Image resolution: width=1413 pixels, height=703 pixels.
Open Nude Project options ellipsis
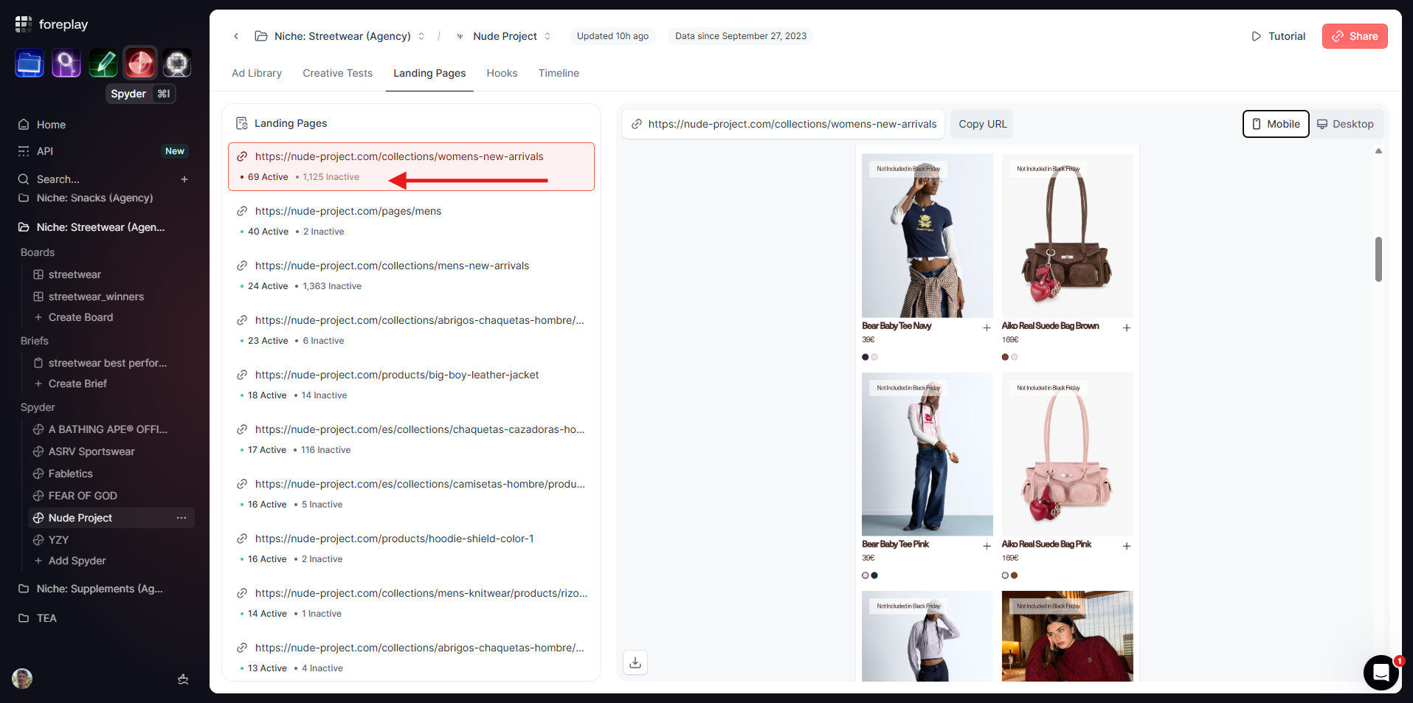182,518
